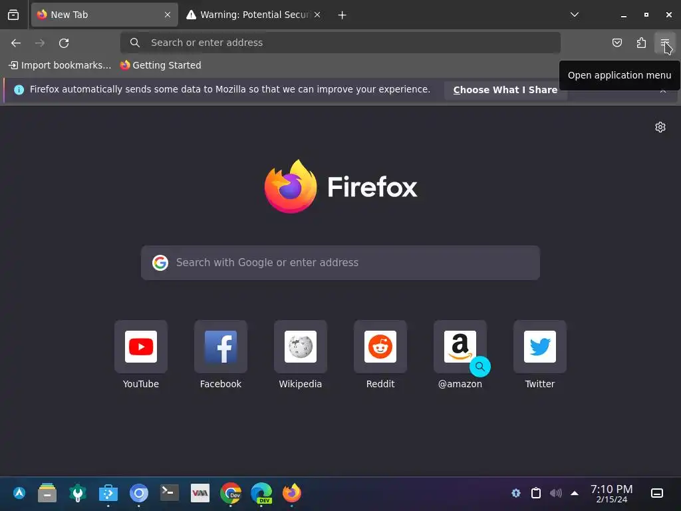Viewport: 681px width, 511px height.
Task: Open file manager from taskbar
Action: 47,493
